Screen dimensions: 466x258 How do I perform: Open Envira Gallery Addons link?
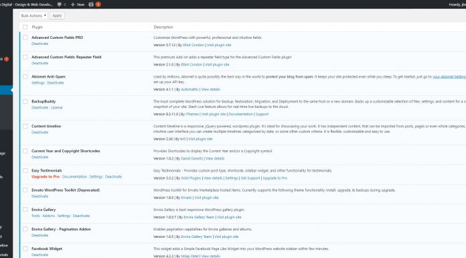pyautogui.click(x=48, y=216)
